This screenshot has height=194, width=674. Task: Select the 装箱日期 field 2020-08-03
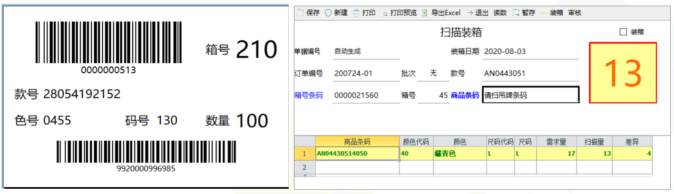point(530,51)
